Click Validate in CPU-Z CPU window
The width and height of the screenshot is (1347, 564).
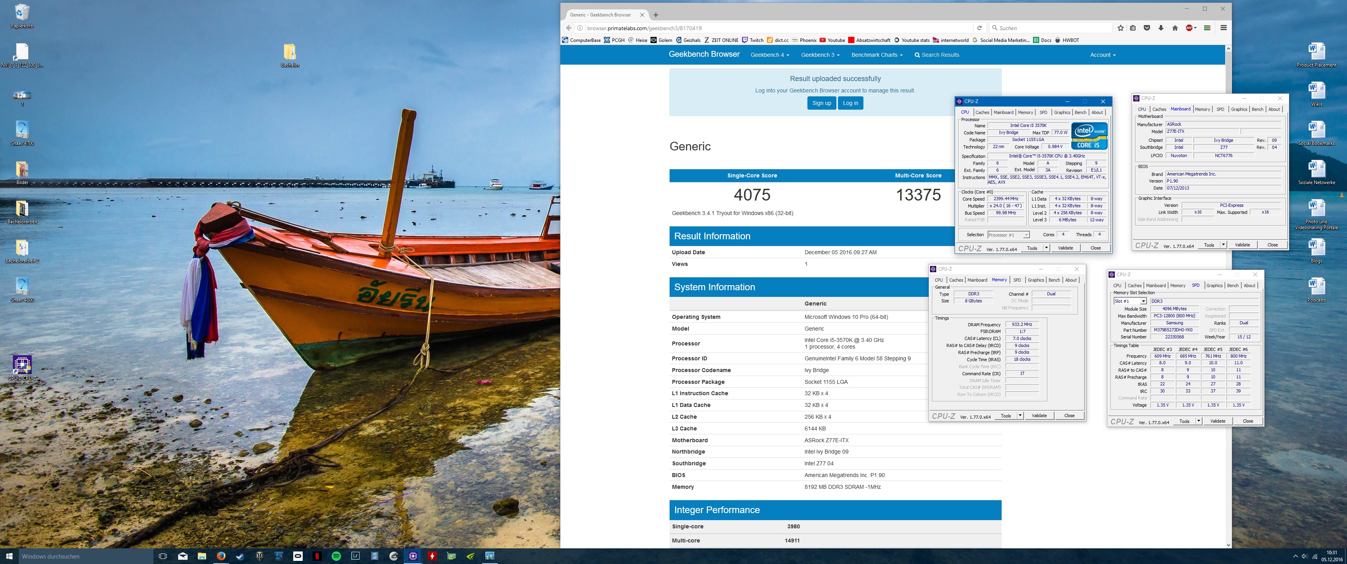coord(1065,248)
